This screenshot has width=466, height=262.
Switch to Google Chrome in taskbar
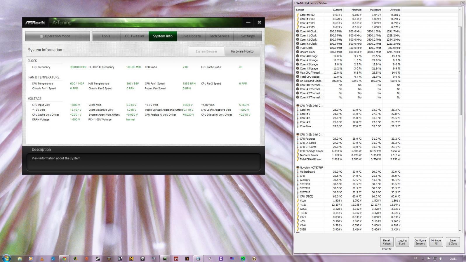[x=64, y=258]
